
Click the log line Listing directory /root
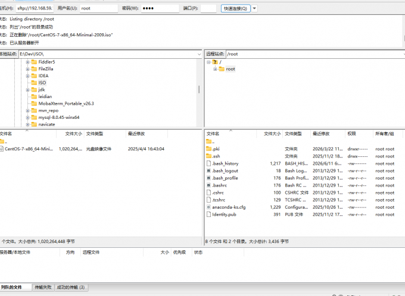tap(32, 19)
